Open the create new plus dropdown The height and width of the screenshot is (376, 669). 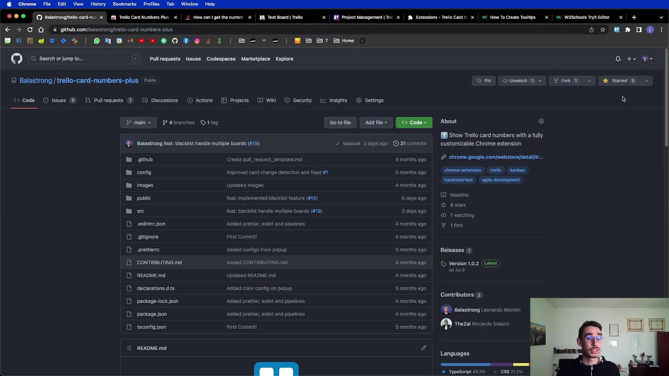631,58
